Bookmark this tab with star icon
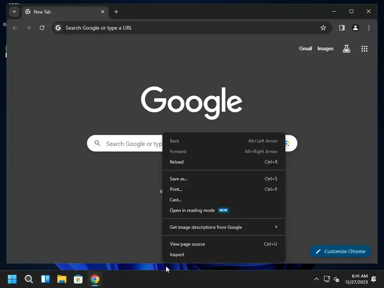The image size is (384, 288). (323, 28)
